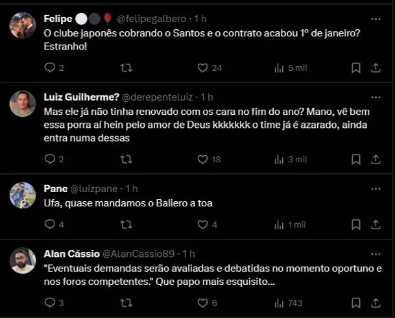Bookmark Felipe's tweet

click(356, 67)
